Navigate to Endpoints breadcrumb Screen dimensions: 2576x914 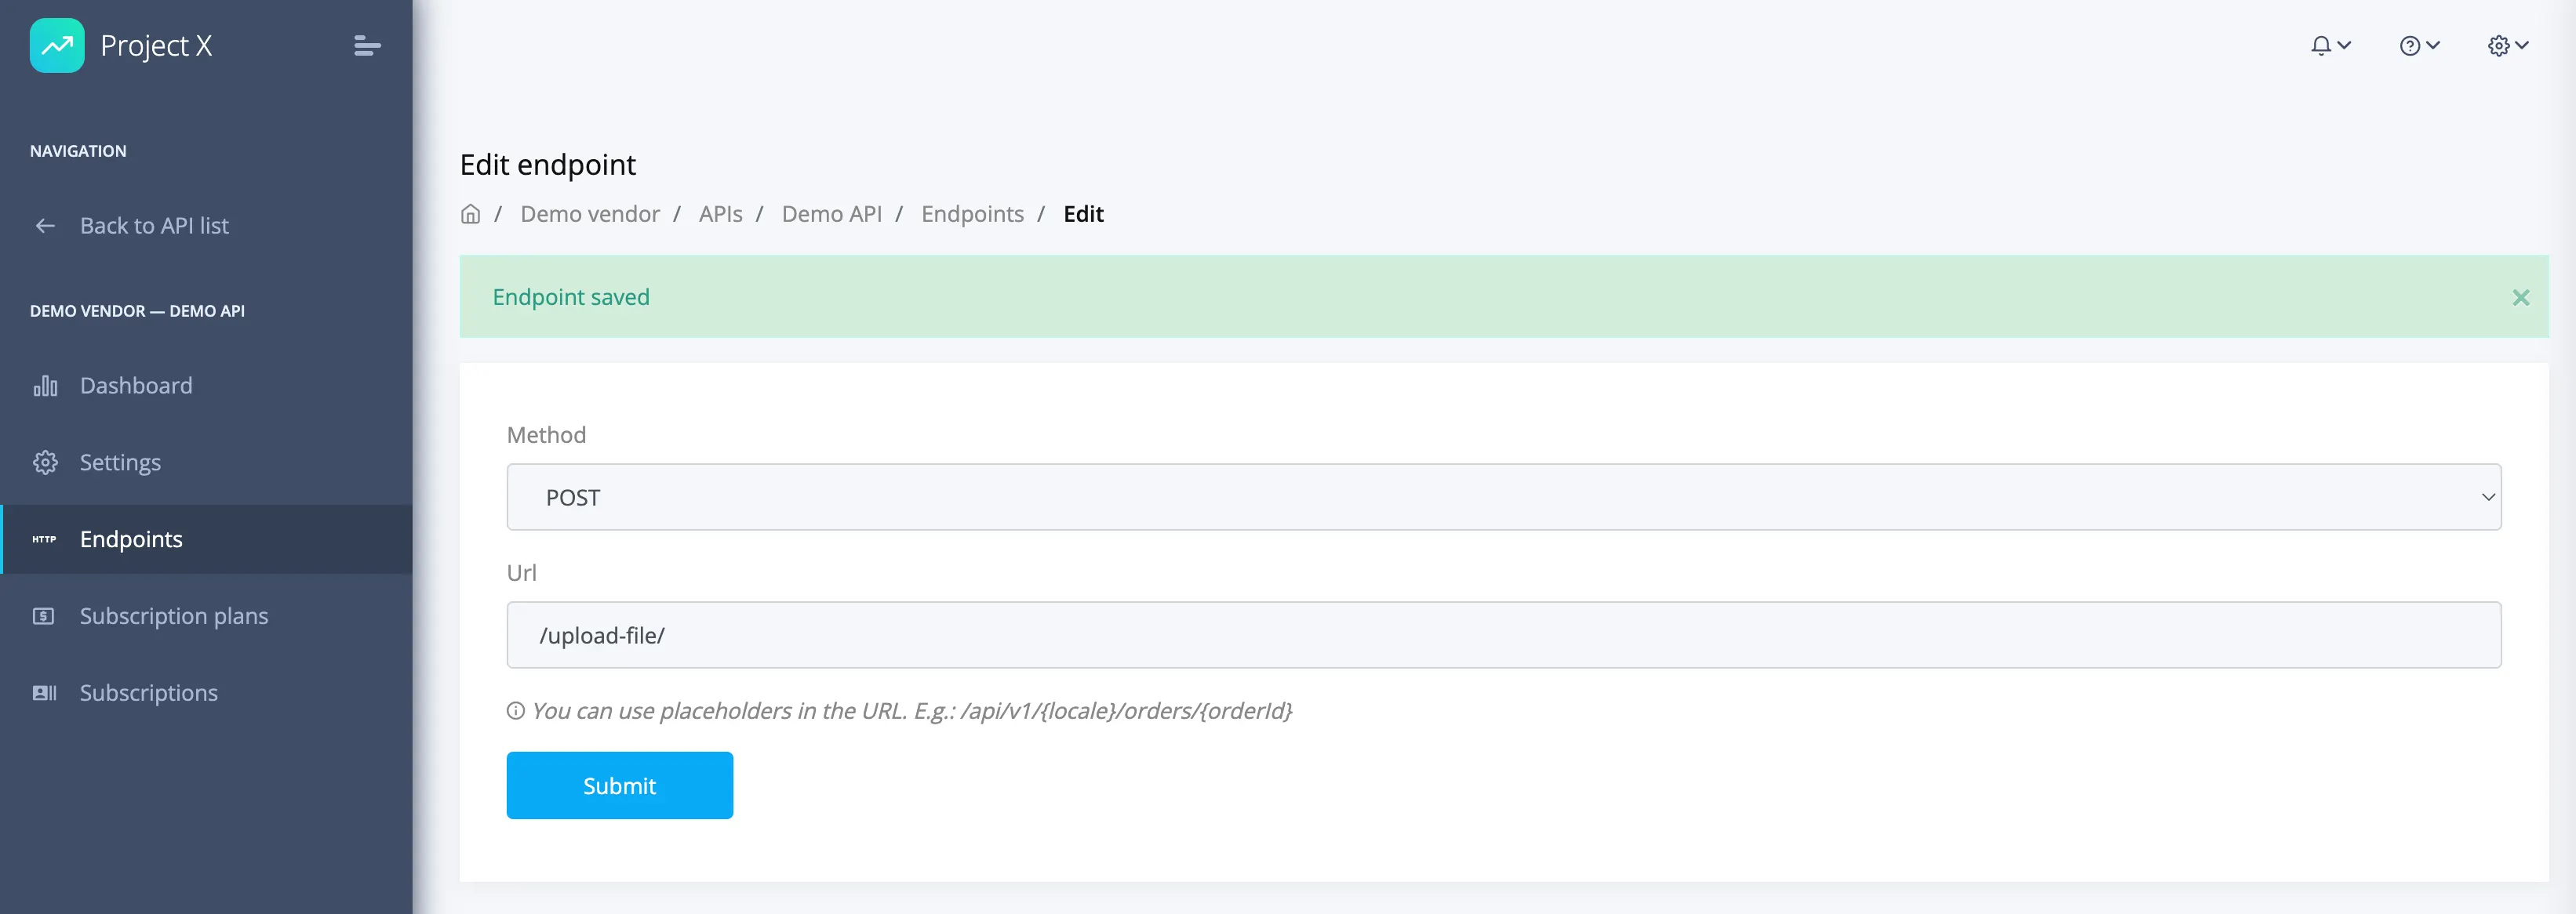coord(972,214)
